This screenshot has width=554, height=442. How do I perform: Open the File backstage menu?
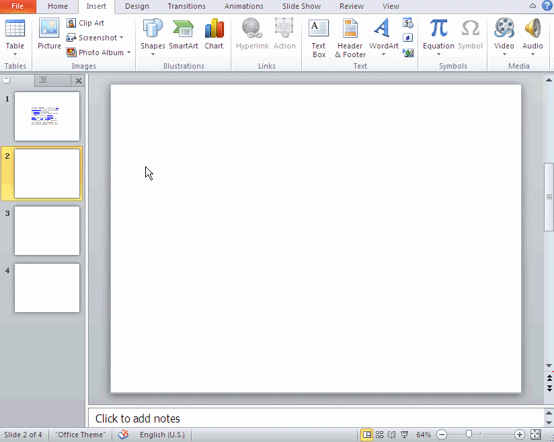tap(17, 7)
